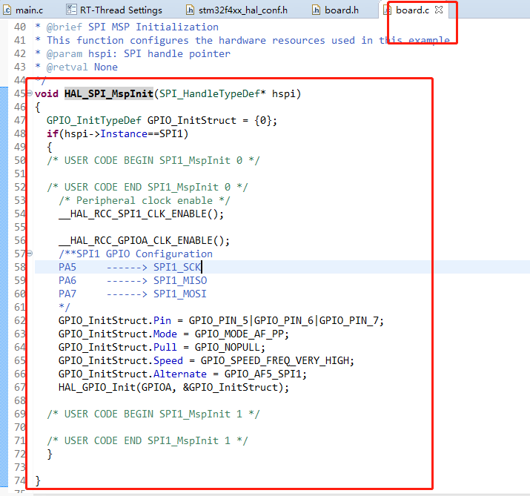The width and height of the screenshot is (530, 496).
Task: Place cursor on __HAL_RCC_GPIOA_CLK_ENABLE() call
Action: coord(144,241)
